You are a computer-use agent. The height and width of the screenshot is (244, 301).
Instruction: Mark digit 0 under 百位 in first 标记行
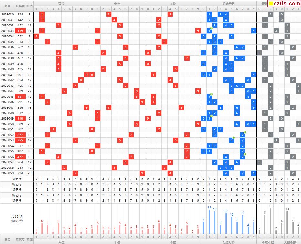pos(36,179)
